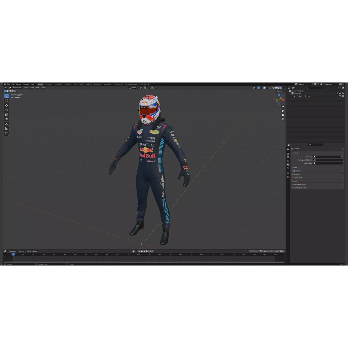
Task: Click the outliner search field
Action: pyautogui.click(x=314, y=88)
